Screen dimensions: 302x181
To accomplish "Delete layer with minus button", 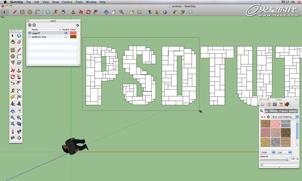I will [x=34, y=25].
